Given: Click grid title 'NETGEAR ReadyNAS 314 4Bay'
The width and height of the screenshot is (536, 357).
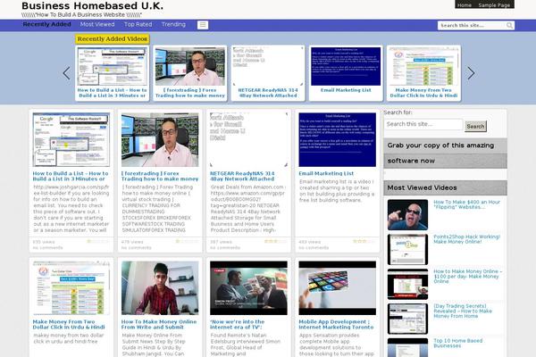Looking at the screenshot, I should point(242,176).
